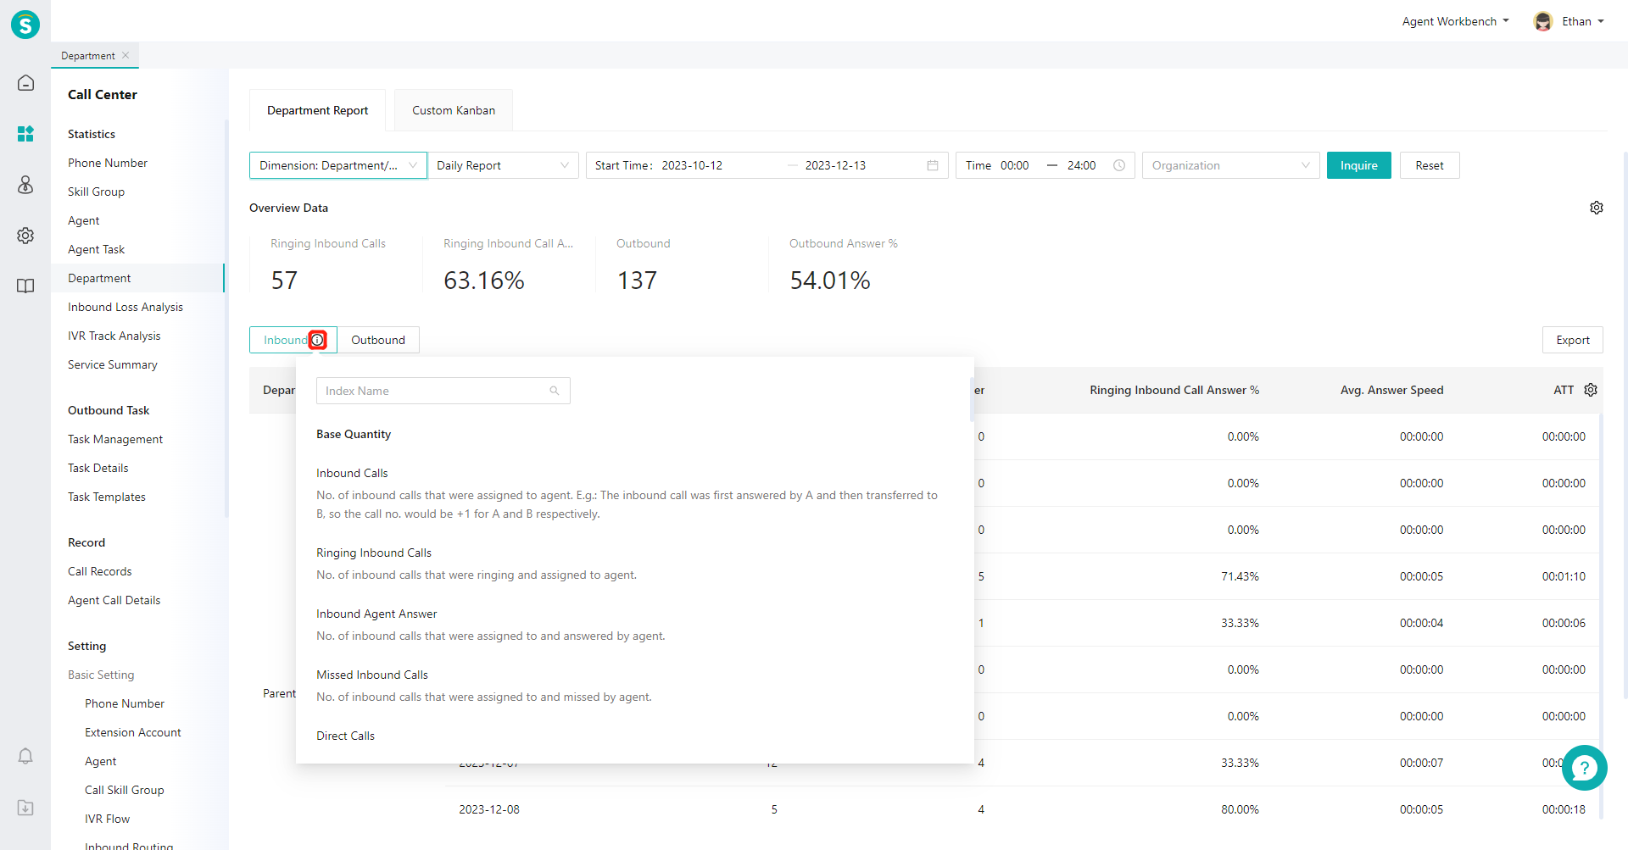Viewport: 1628px width, 850px height.
Task: Click the Export button
Action: click(x=1572, y=340)
